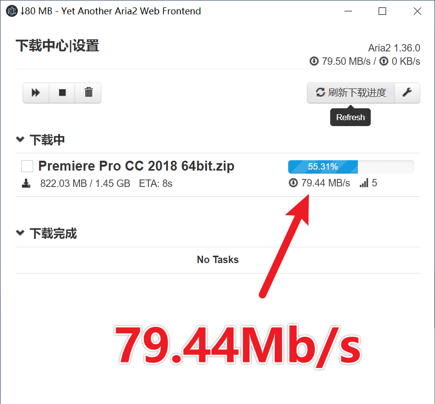The image size is (435, 404).
Task: Open the 下载中心|设置 header link
Action: pos(57,46)
